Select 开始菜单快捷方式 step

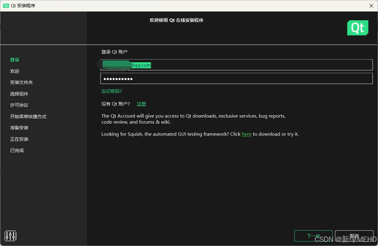click(28, 116)
